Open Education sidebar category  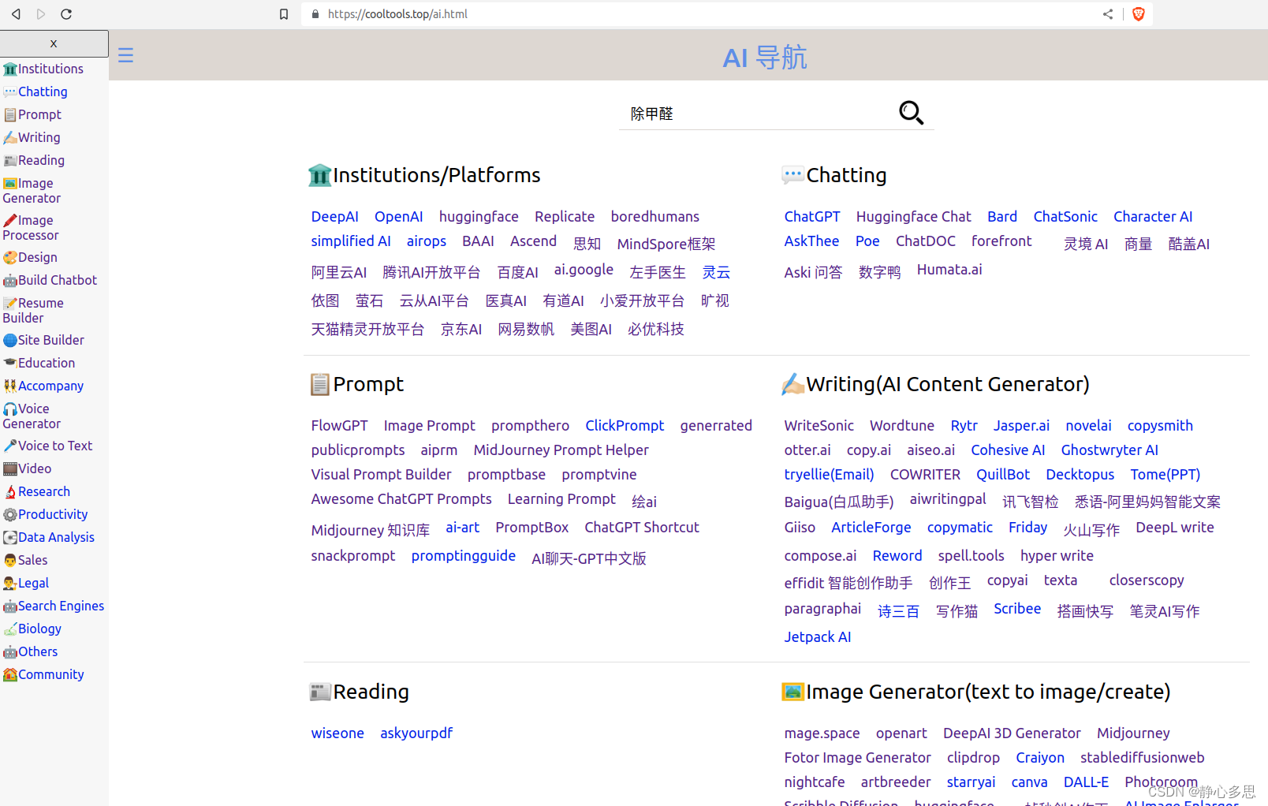click(x=39, y=363)
